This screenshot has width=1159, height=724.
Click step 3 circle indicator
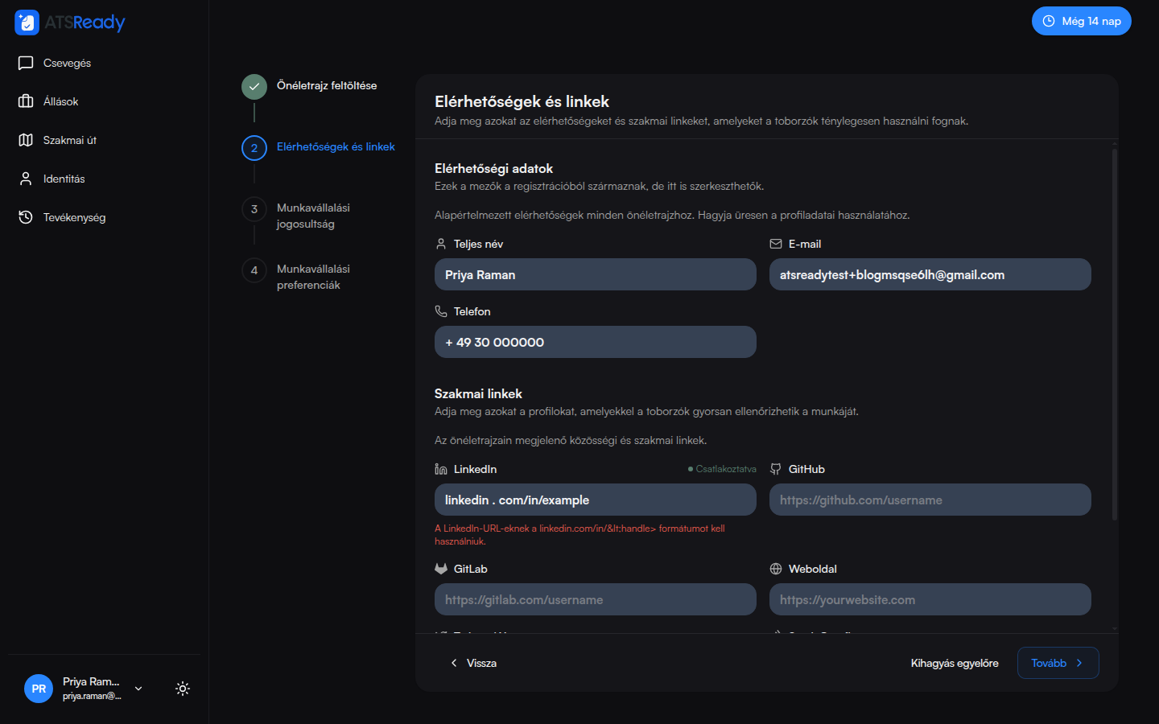254,209
